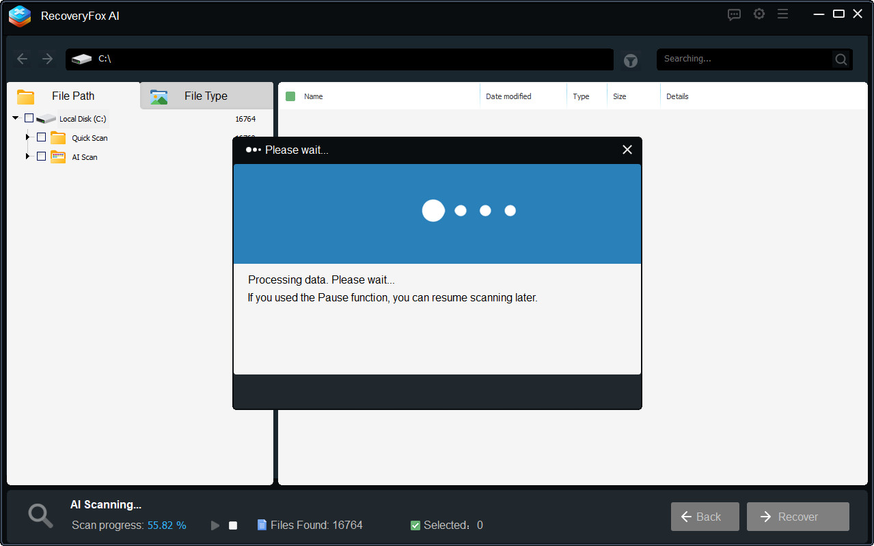The width and height of the screenshot is (874, 546).
Task: Open settings via the gear icon
Action: coord(759,14)
